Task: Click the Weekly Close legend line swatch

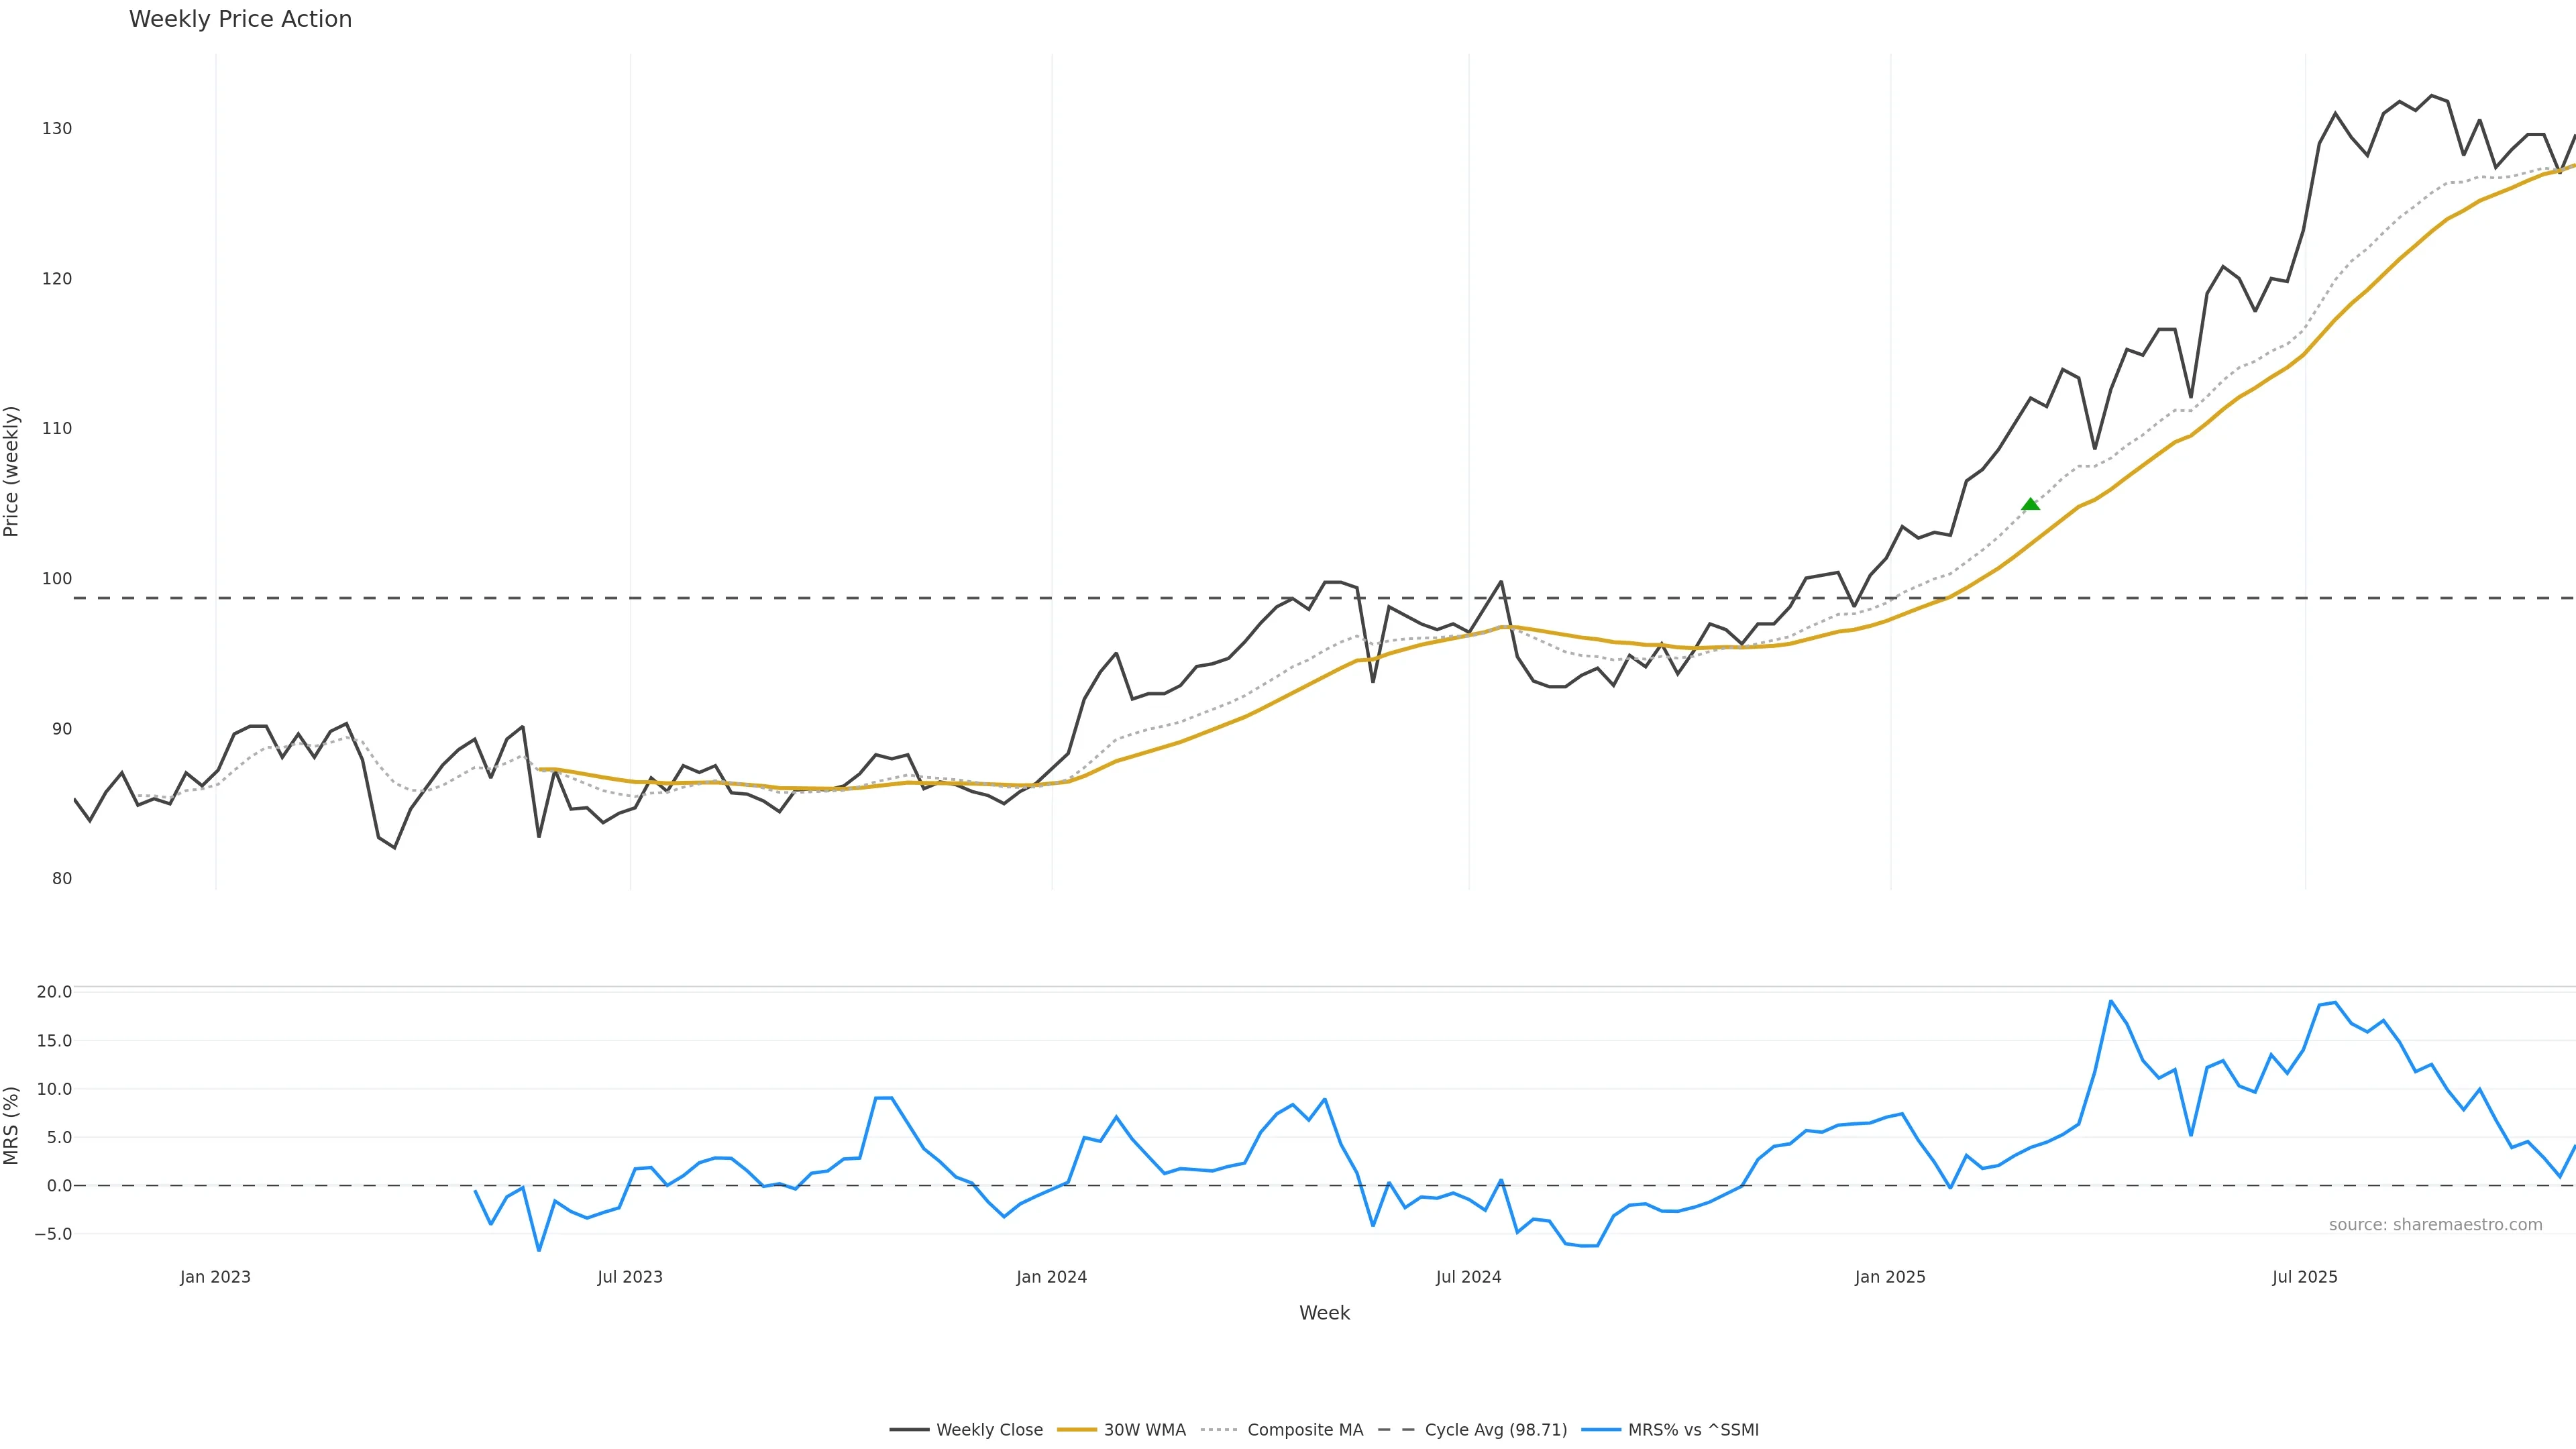Action: (908, 1430)
